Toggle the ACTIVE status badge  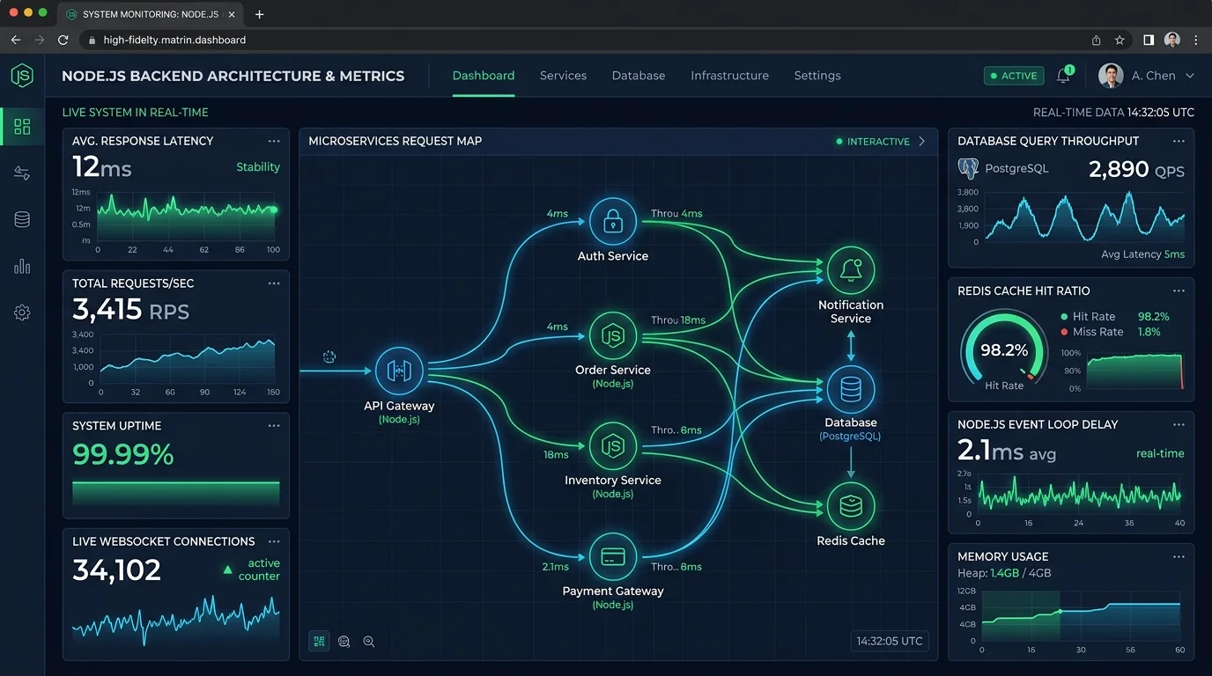[1014, 76]
